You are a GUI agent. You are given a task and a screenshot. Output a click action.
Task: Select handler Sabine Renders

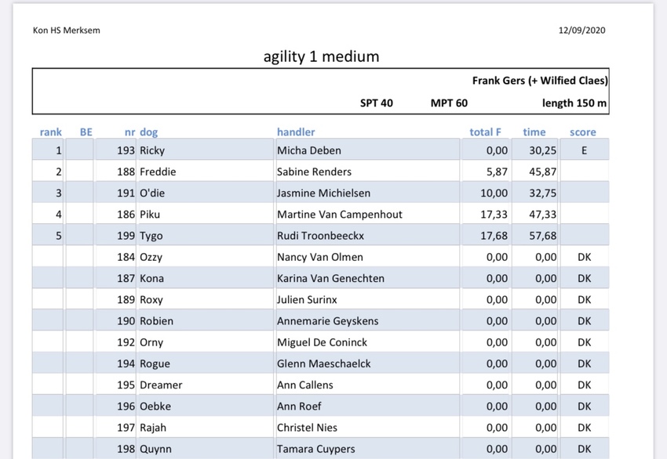314,172
